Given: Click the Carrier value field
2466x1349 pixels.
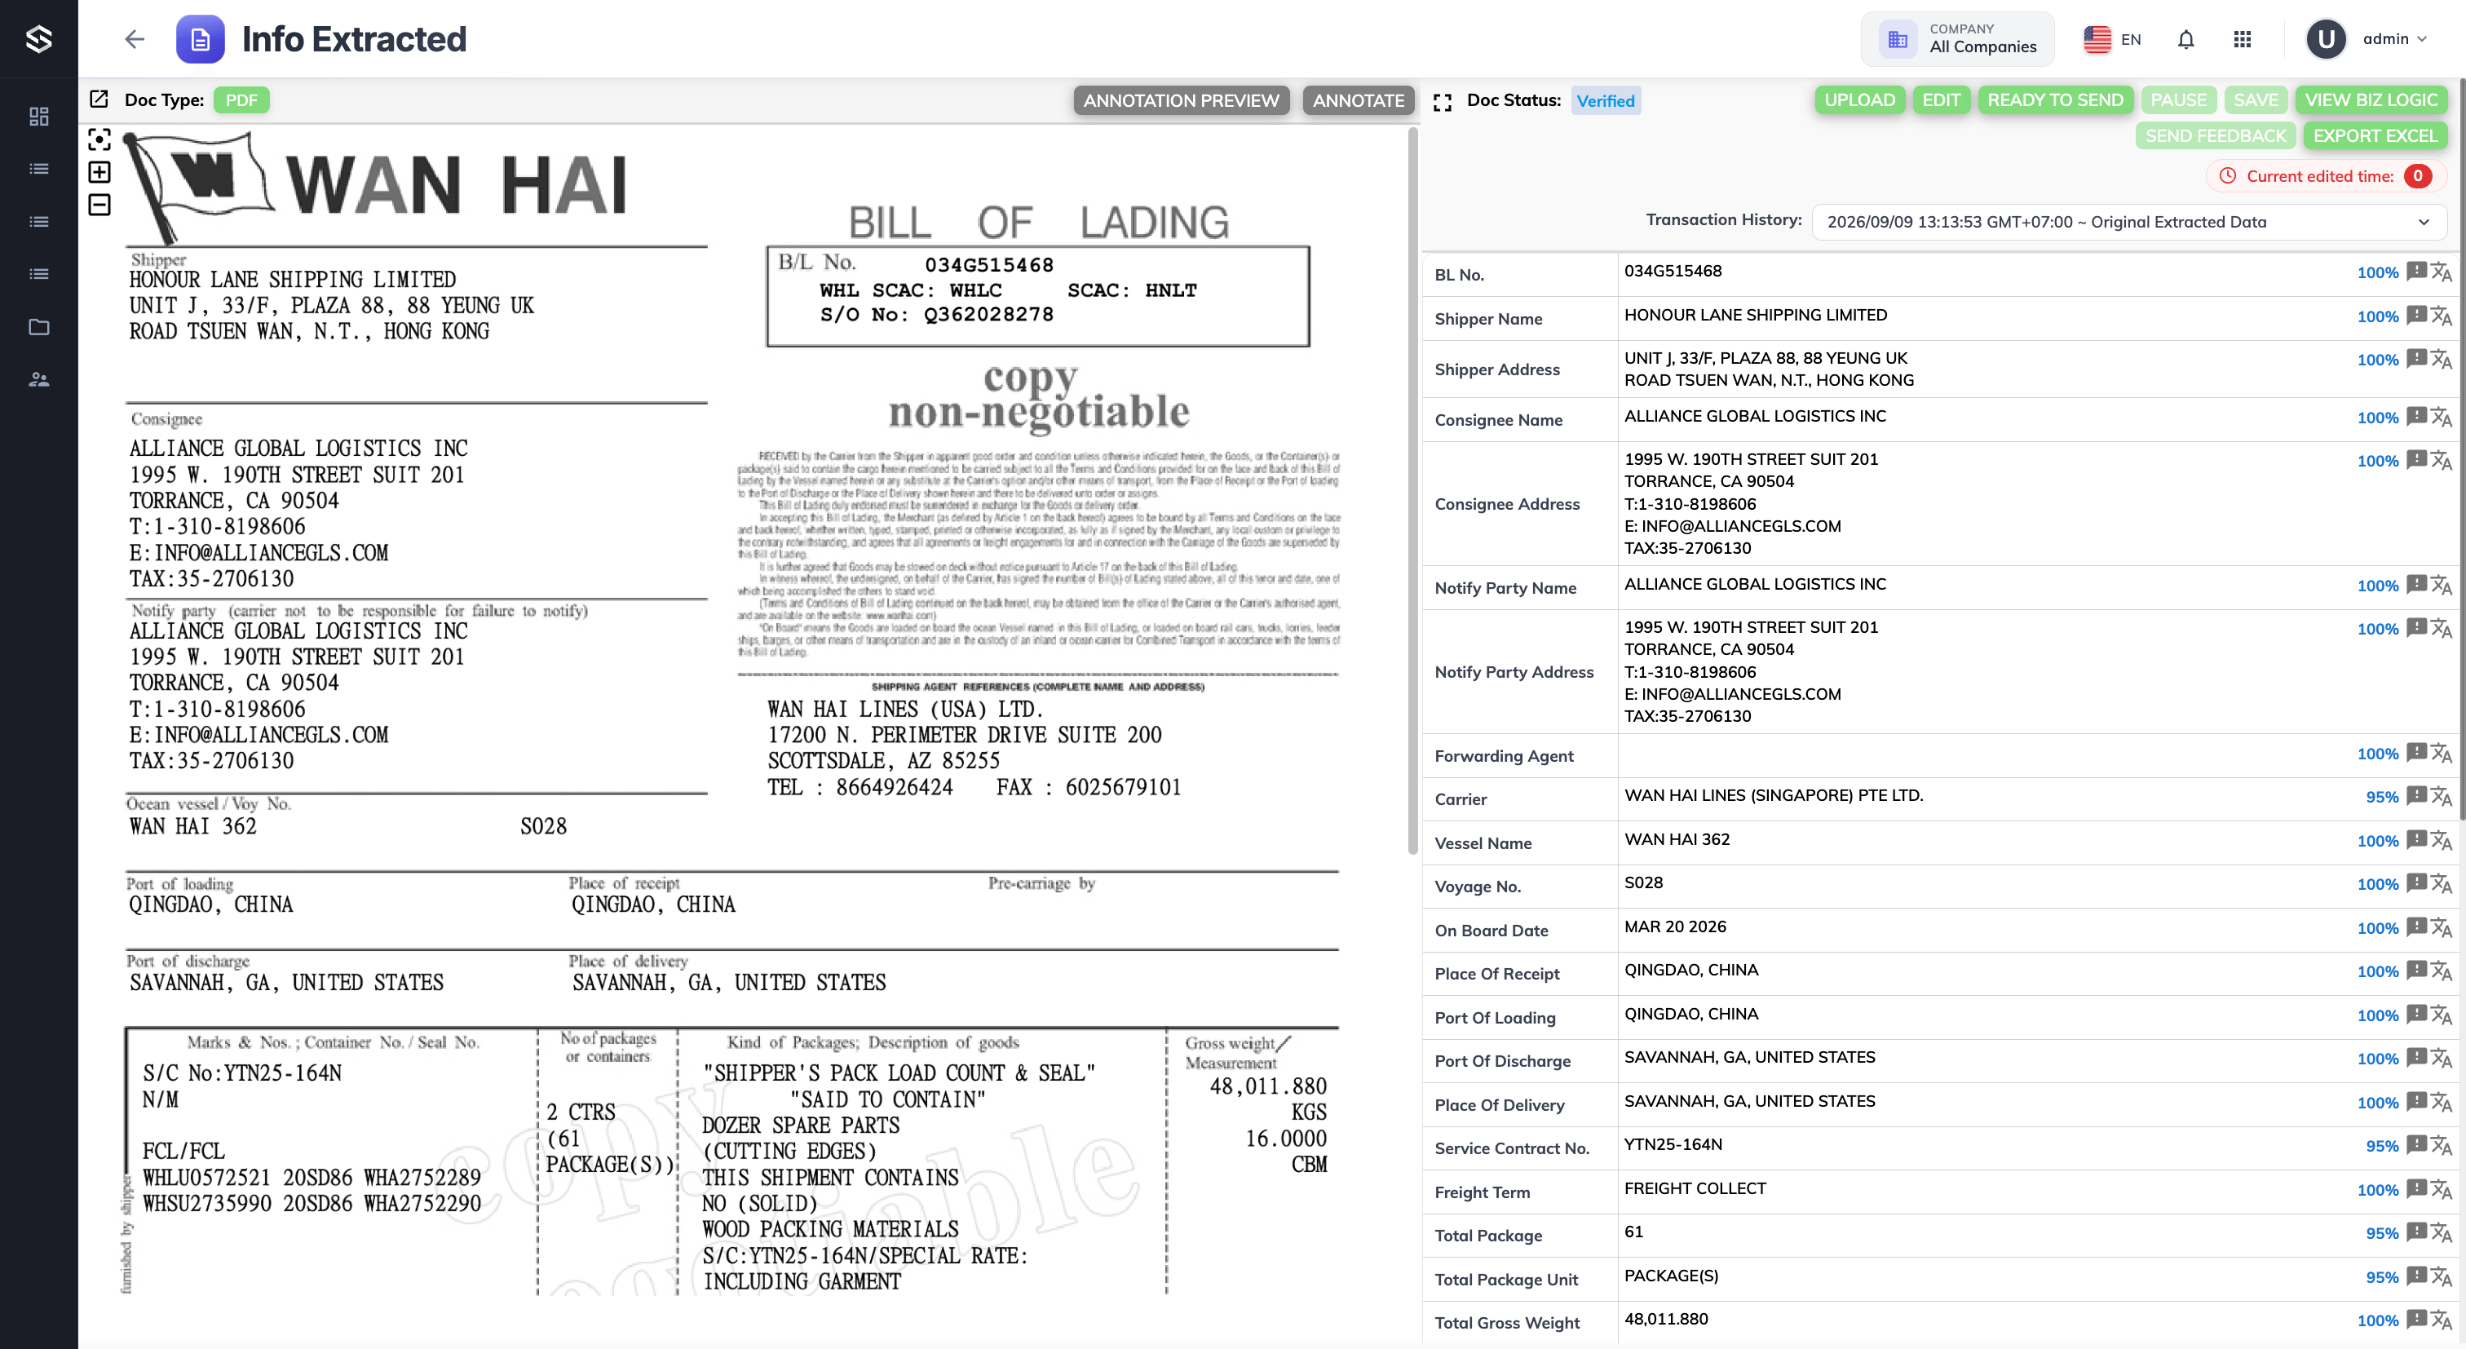Looking at the screenshot, I should [1983, 798].
